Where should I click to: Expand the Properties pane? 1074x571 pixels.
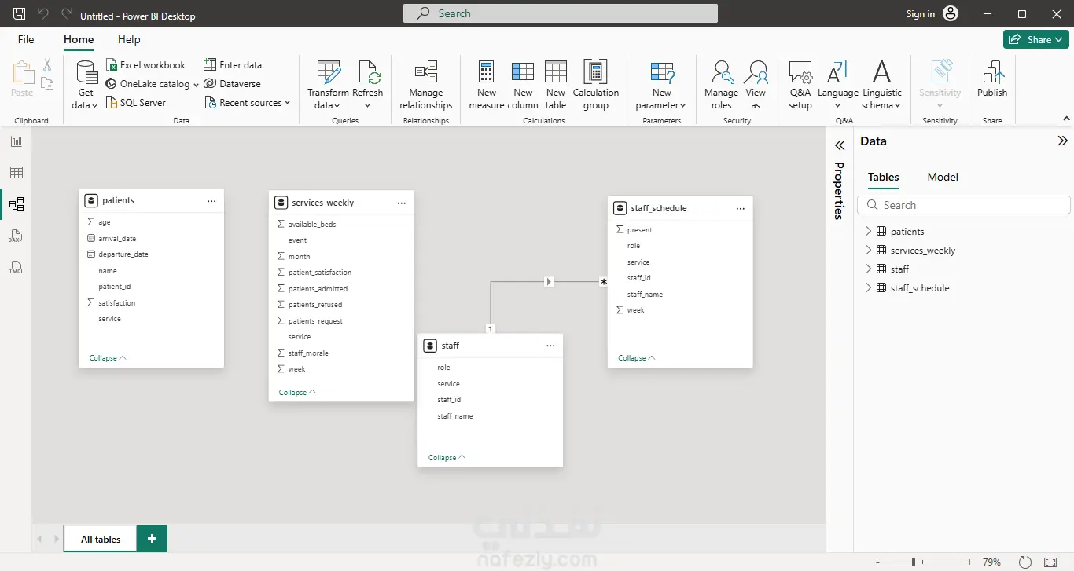[x=840, y=145]
